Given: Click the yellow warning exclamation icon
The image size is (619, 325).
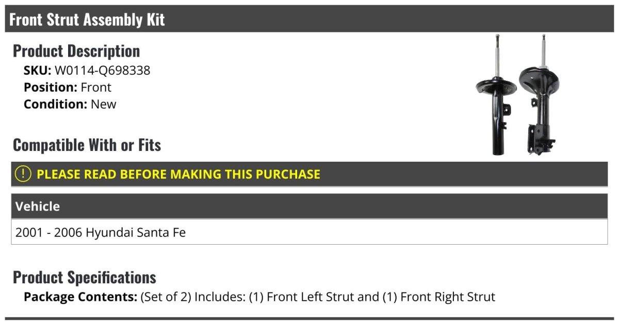Looking at the screenshot, I should (23, 174).
